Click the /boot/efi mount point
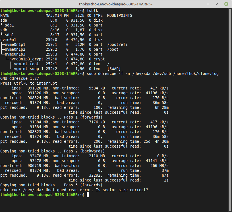The image size is (232, 212). click(116, 44)
